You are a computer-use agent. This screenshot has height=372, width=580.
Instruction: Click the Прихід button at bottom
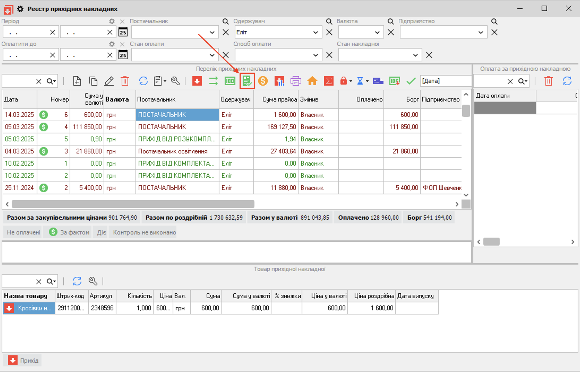[x=23, y=360]
